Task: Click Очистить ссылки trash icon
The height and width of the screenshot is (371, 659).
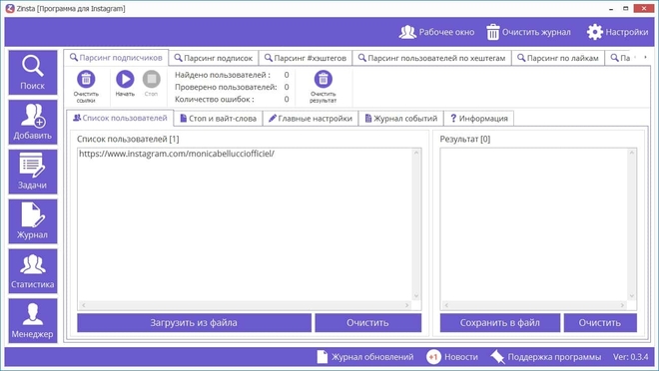Action: point(86,79)
